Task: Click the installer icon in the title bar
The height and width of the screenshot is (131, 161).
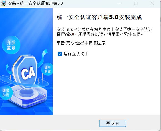Action: click(3, 3)
